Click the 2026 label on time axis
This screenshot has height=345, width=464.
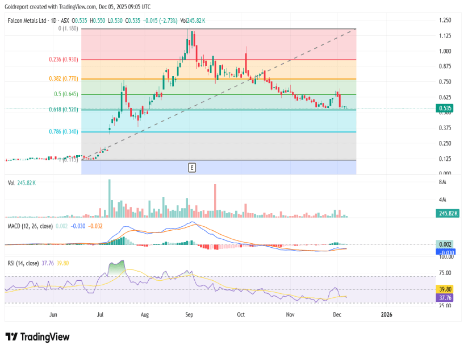point(386,314)
